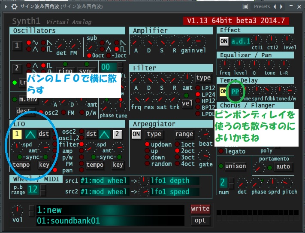
Task: Set LFO 1 destination to pan
Action: [x=55, y=170]
